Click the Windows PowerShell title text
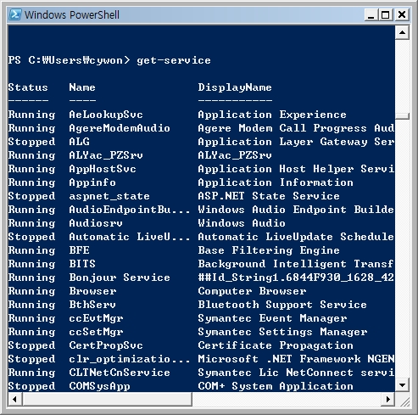The image size is (418, 415). click(72, 14)
